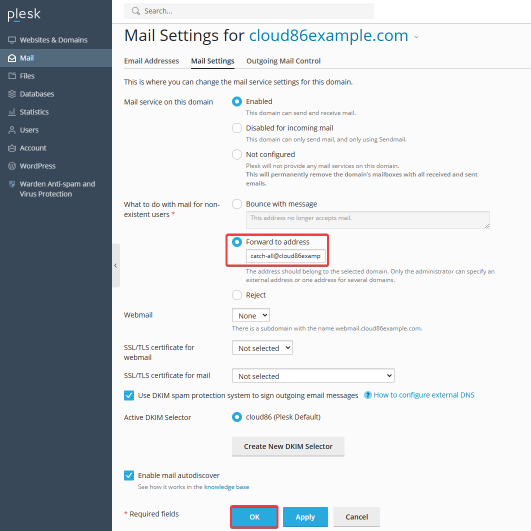This screenshot has height=531, width=531.
Task: Click the Plesk logo
Action: pyautogui.click(x=24, y=14)
